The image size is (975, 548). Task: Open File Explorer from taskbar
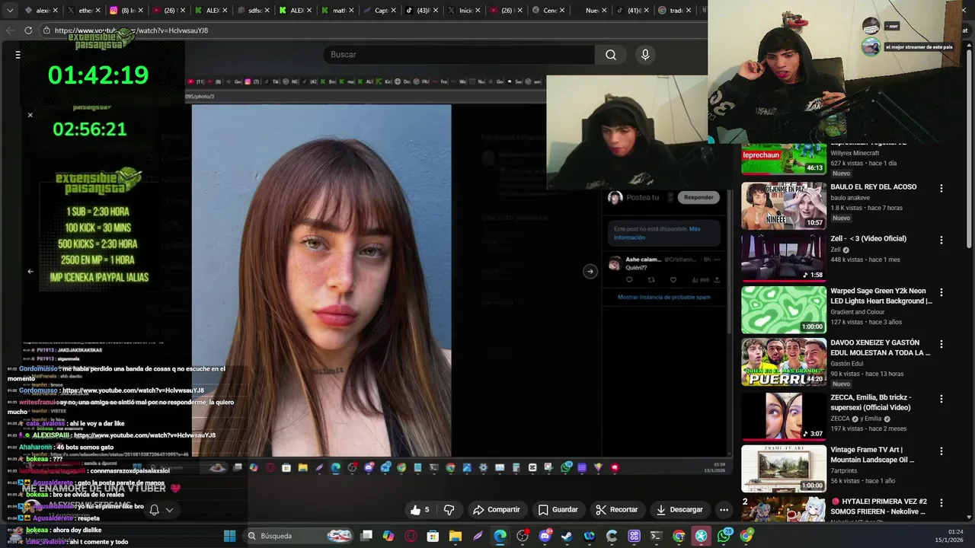(x=456, y=536)
